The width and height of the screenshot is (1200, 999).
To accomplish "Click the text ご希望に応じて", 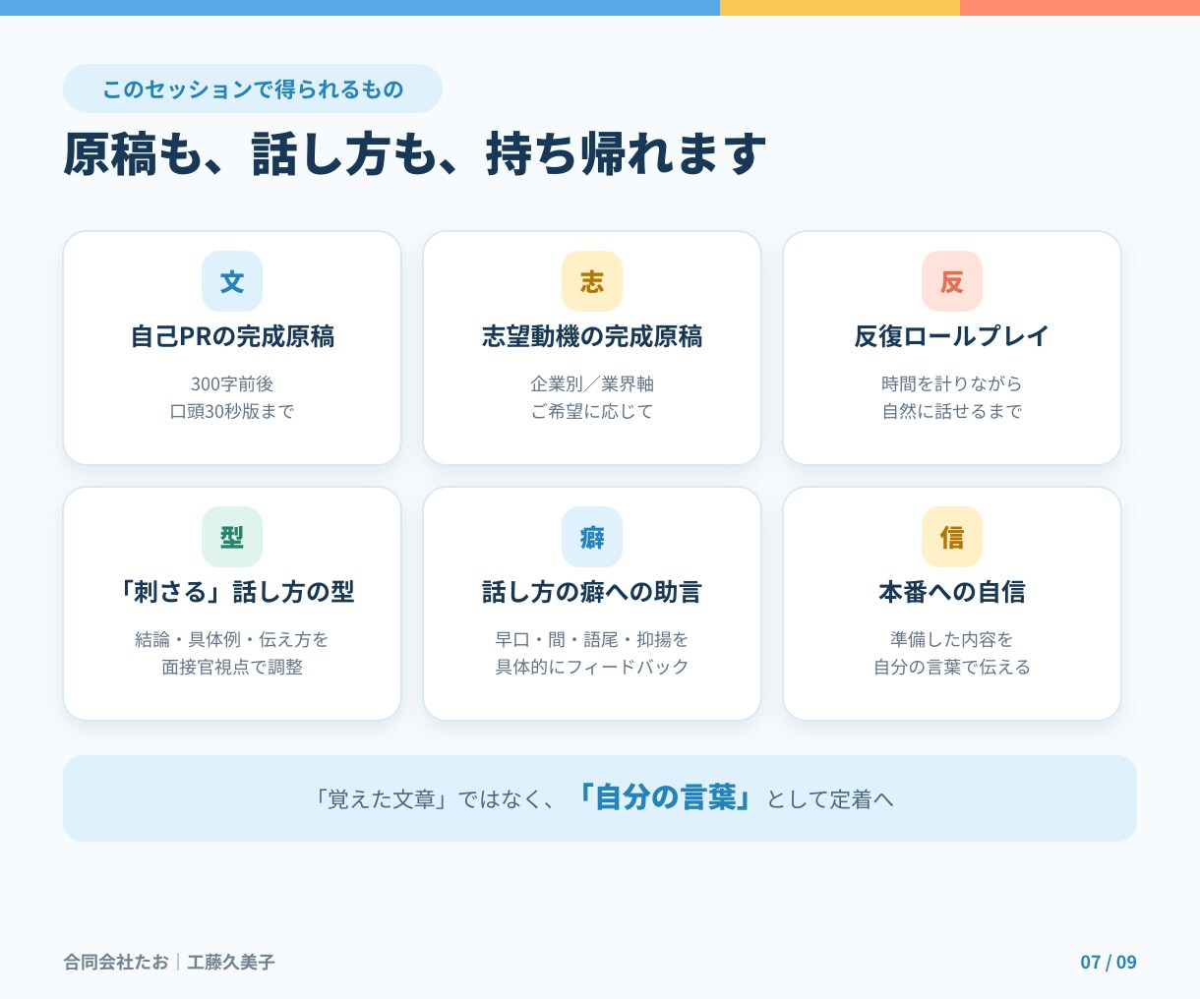I will (592, 411).
